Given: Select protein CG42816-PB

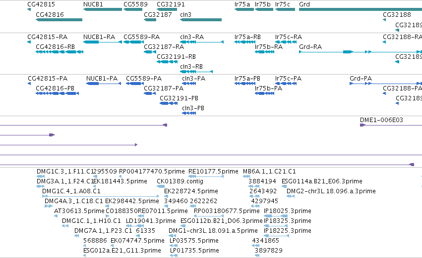Looking at the screenshot, I should click(x=55, y=88).
